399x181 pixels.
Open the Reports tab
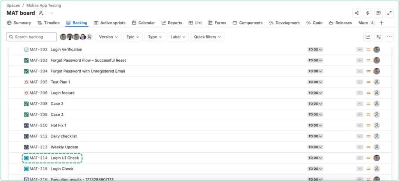click(x=172, y=23)
